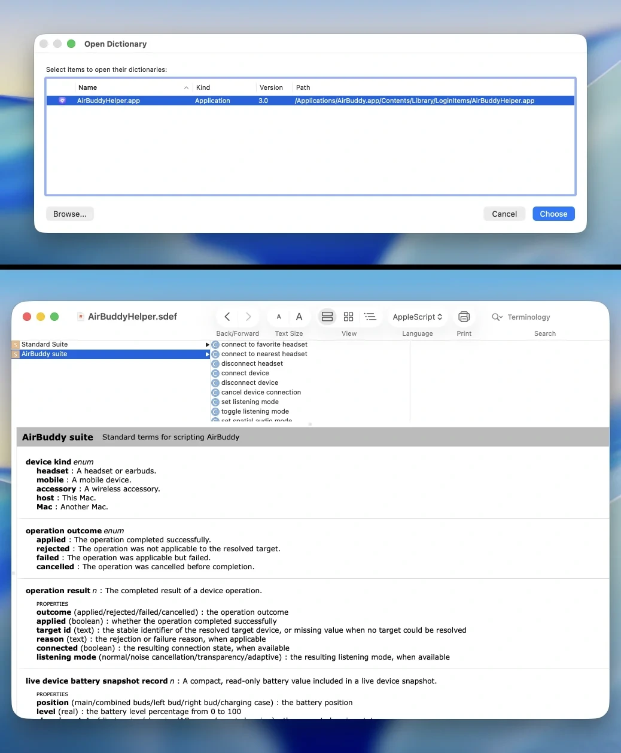Click the search magnifier icon
Viewport: 621px width, 753px height.
(497, 317)
